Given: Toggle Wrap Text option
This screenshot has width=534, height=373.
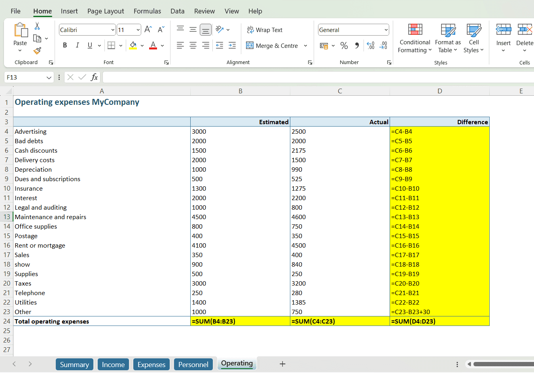Looking at the screenshot, I should click(x=265, y=30).
